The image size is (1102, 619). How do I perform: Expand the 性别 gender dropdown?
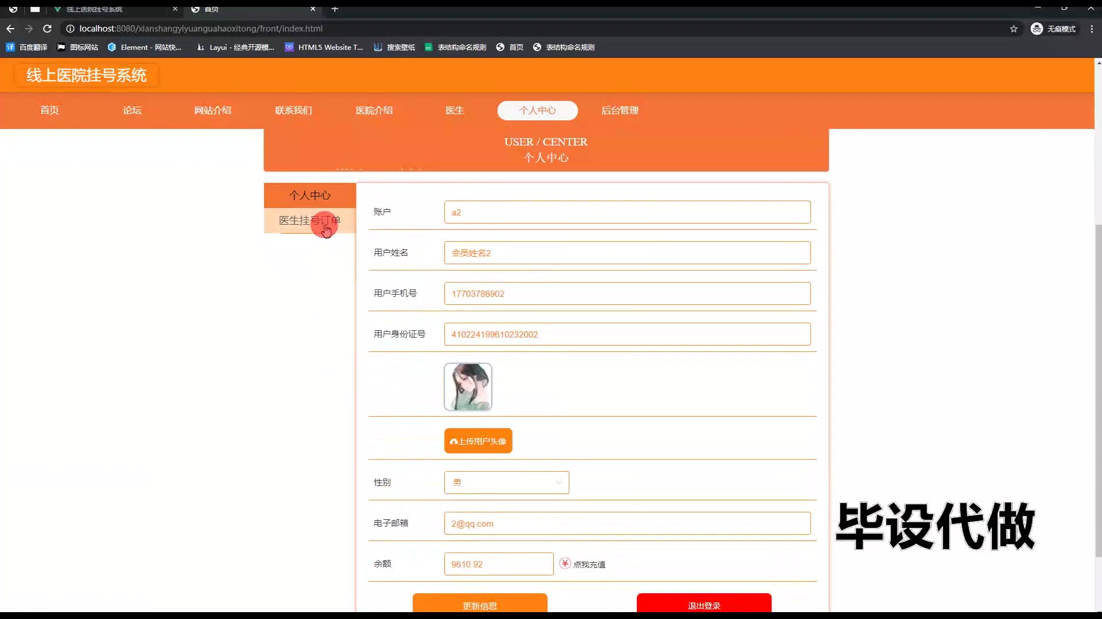[506, 483]
